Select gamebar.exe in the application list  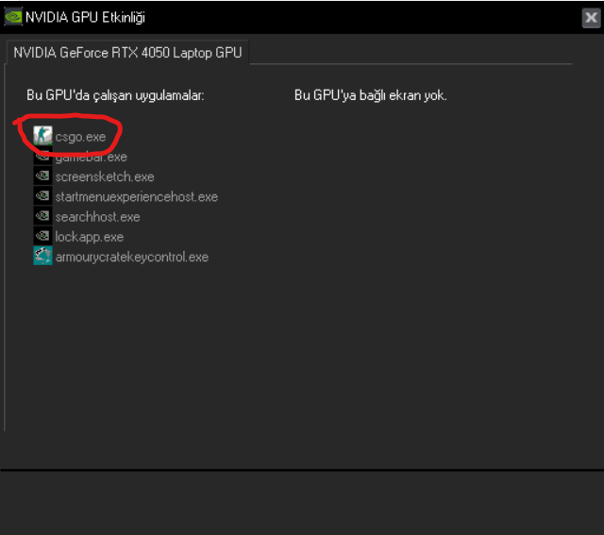coord(92,158)
